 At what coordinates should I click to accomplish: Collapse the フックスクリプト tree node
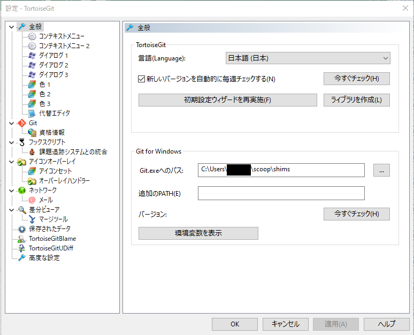(11, 142)
